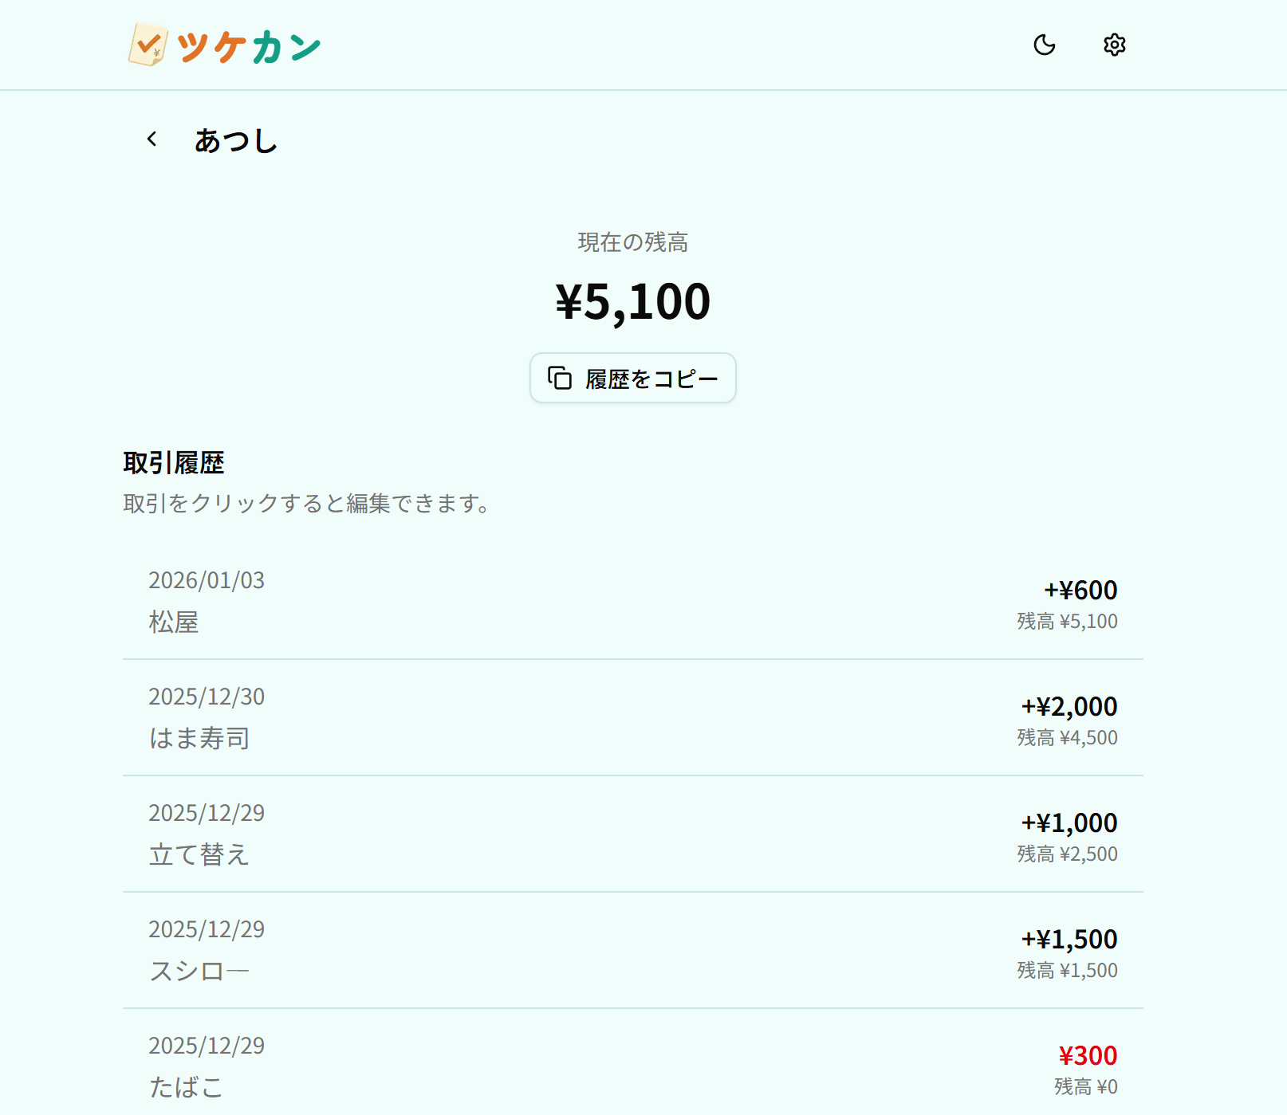
Task: Open the スシロー transaction row
Action: coord(632,950)
